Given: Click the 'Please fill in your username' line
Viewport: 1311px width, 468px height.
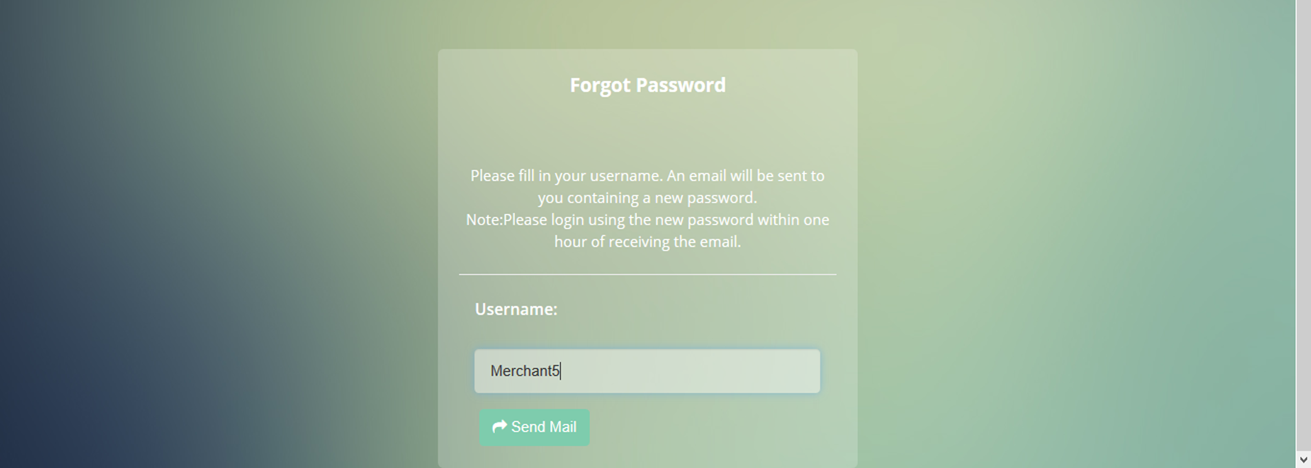Looking at the screenshot, I should pos(647,176).
